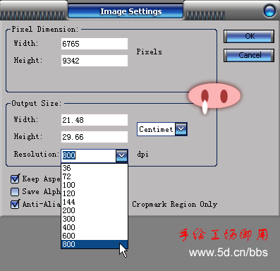
Task: Click the pixel Width field showing 6765
Action: tap(95, 44)
